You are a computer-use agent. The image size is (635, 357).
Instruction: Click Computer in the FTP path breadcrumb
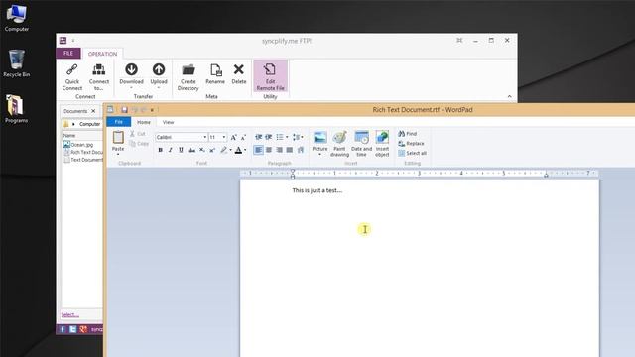click(89, 124)
